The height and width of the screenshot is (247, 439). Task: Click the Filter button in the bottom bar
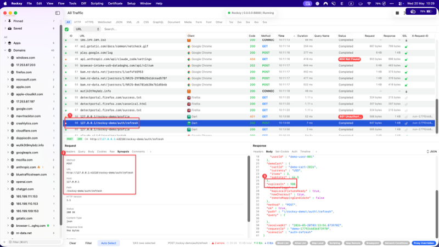[x=88, y=243]
